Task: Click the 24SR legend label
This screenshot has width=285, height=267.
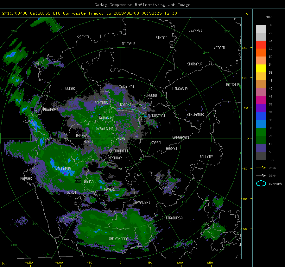Action: (272, 168)
